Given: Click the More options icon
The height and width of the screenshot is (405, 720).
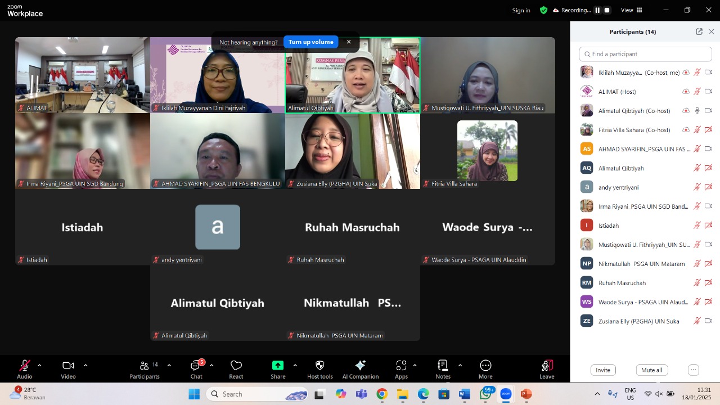Looking at the screenshot, I should (x=485, y=369).
